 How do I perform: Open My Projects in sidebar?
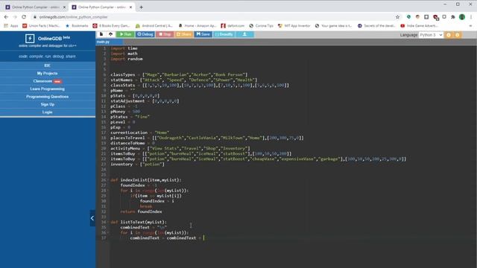pyautogui.click(x=48, y=73)
